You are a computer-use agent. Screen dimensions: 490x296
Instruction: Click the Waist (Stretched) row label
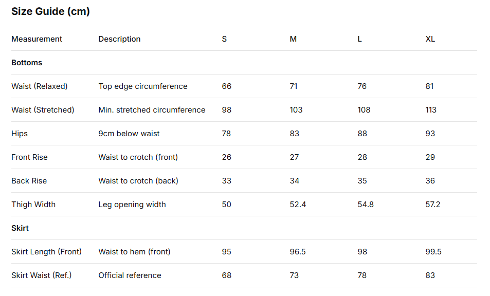pyautogui.click(x=43, y=110)
